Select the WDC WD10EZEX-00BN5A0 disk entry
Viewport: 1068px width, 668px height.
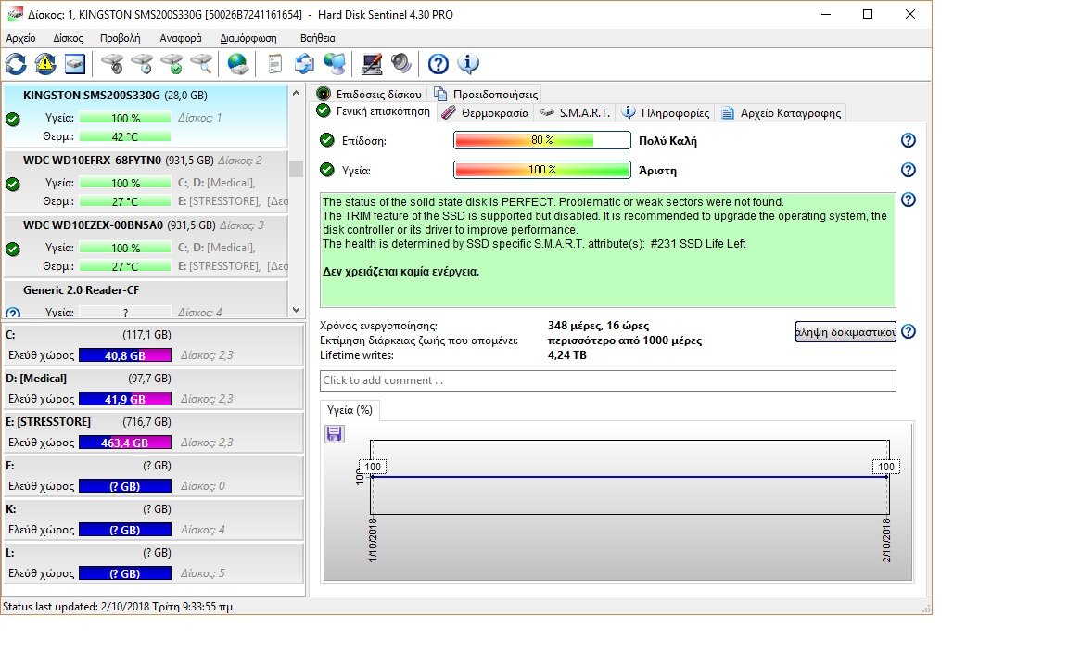click(x=145, y=245)
